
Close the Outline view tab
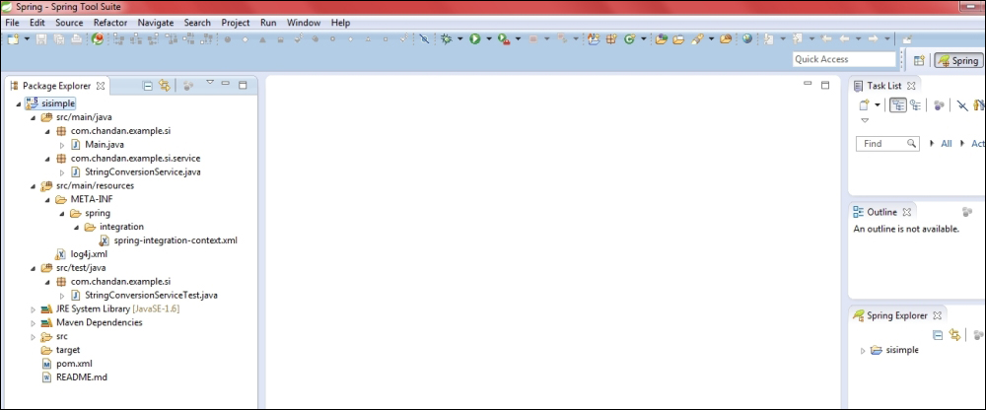click(x=907, y=212)
